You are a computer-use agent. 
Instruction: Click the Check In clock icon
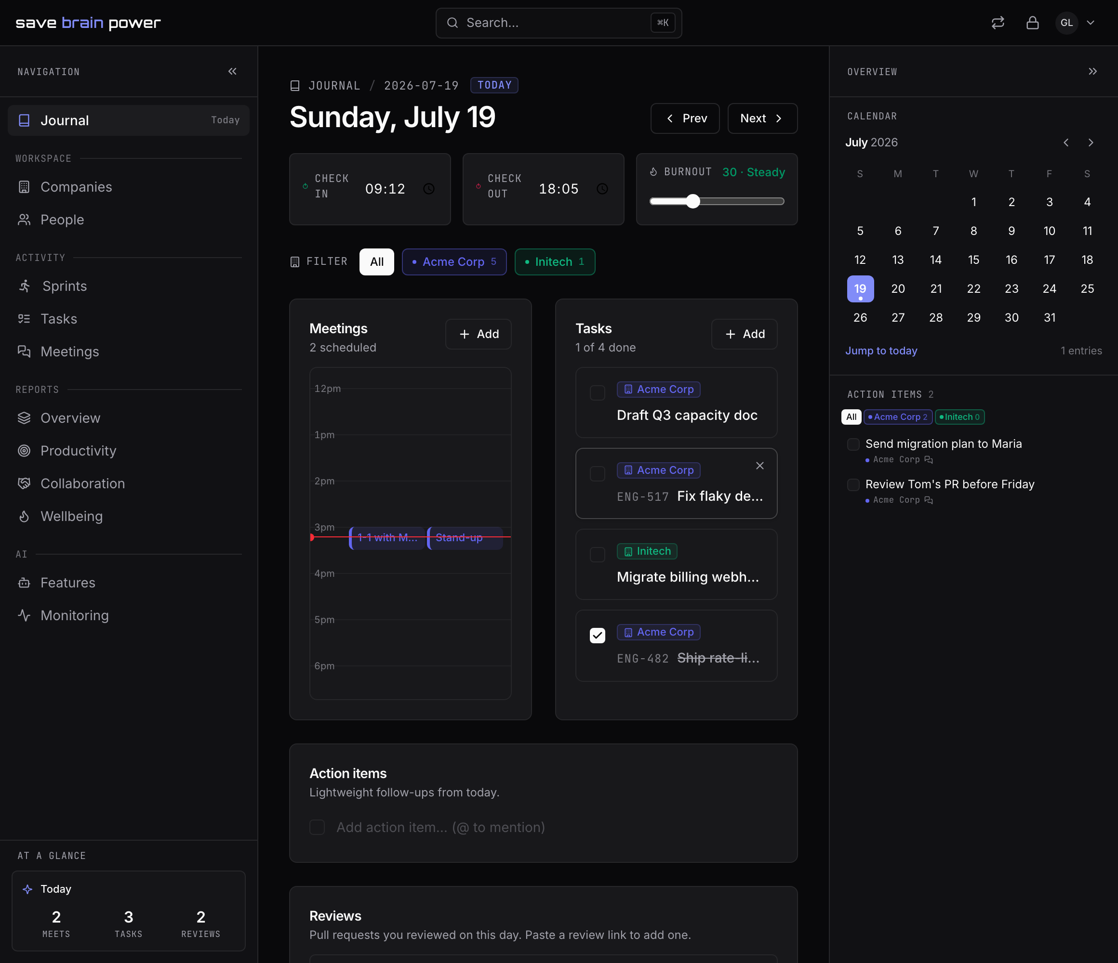click(x=429, y=189)
